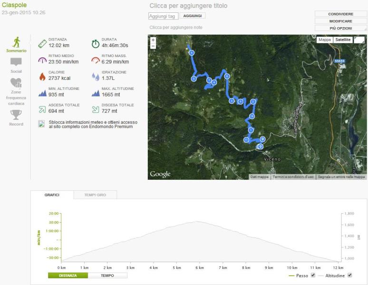Image resolution: width=368 pixels, height=285 pixels.
Task: Open the Sommario walking icon
Action: click(16, 42)
